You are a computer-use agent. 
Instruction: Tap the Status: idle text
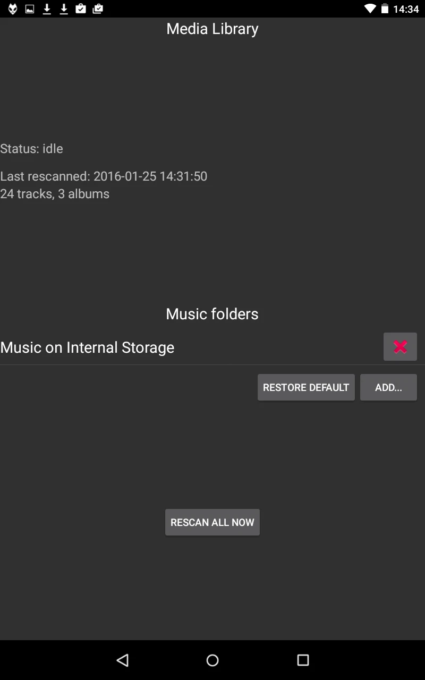[32, 149]
